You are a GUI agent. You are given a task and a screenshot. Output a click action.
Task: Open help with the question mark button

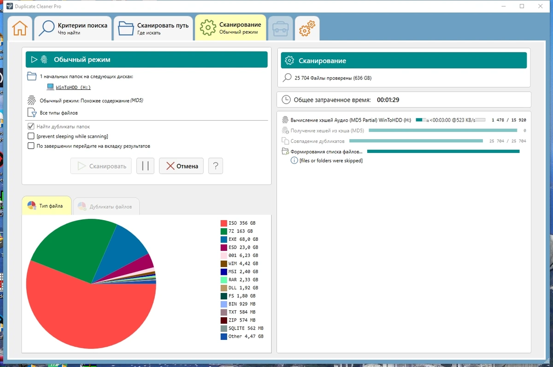point(216,166)
